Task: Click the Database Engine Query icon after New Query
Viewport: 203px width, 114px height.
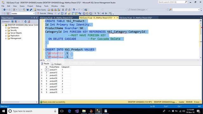Action: tap(49, 10)
